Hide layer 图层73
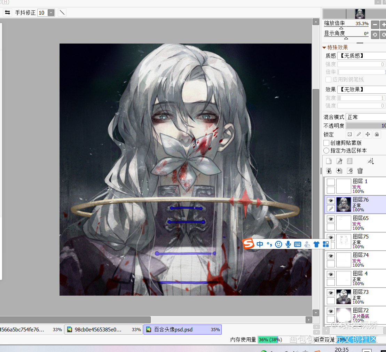 coord(331,293)
